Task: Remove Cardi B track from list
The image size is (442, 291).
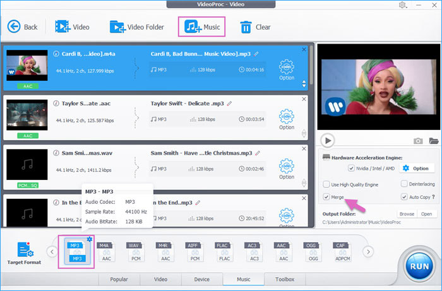Action: click(304, 50)
